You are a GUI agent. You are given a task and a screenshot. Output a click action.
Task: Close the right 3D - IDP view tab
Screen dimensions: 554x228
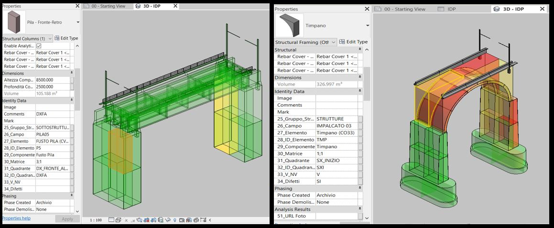[x=542, y=9]
